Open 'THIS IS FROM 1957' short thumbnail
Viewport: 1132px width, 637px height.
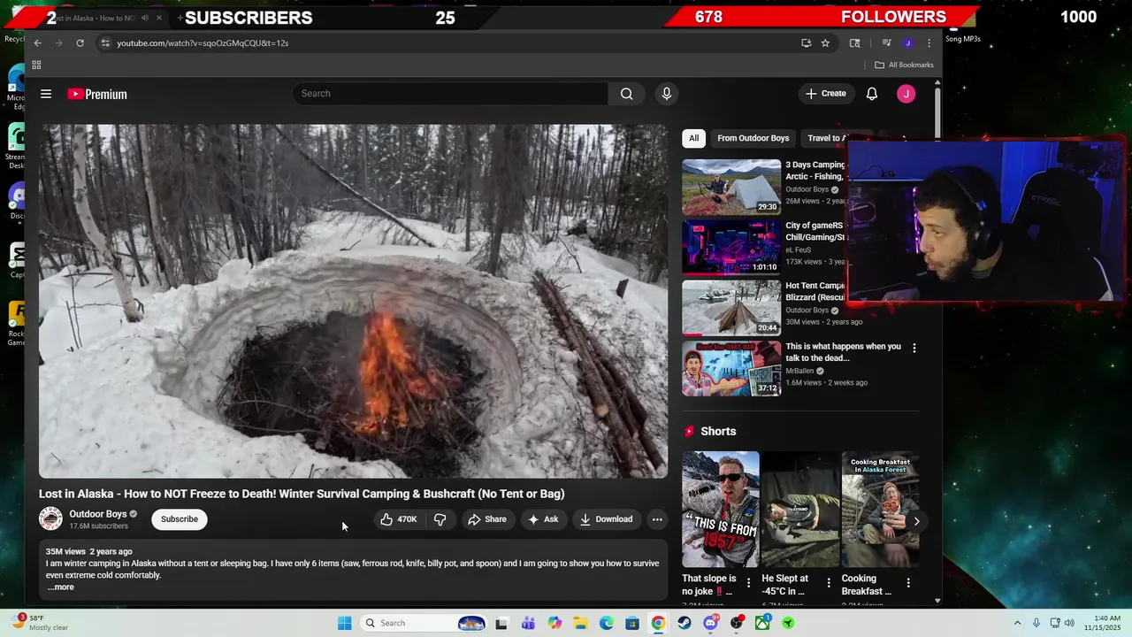(x=720, y=509)
